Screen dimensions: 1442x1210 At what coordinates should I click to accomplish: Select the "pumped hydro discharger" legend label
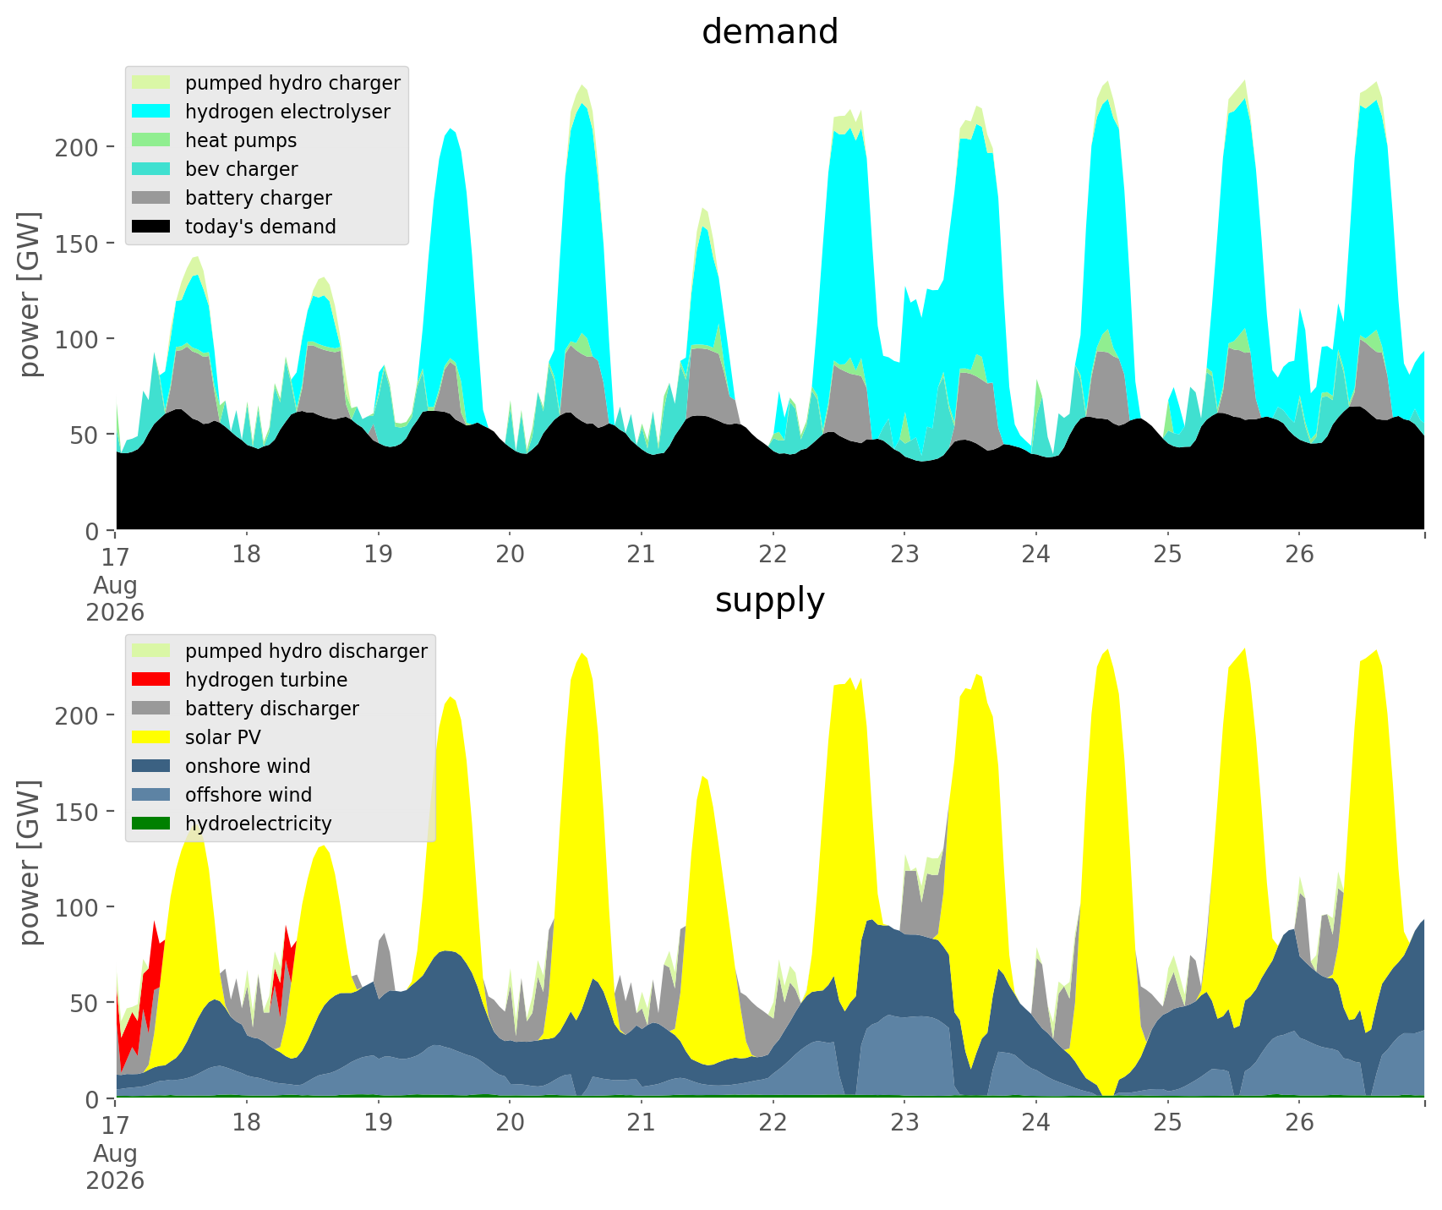coord(306,652)
